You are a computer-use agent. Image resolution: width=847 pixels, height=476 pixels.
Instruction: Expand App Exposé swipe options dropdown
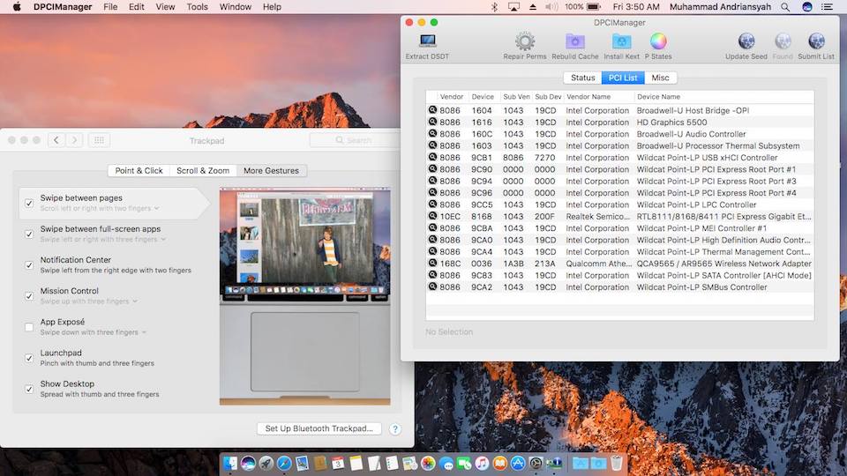pos(144,333)
